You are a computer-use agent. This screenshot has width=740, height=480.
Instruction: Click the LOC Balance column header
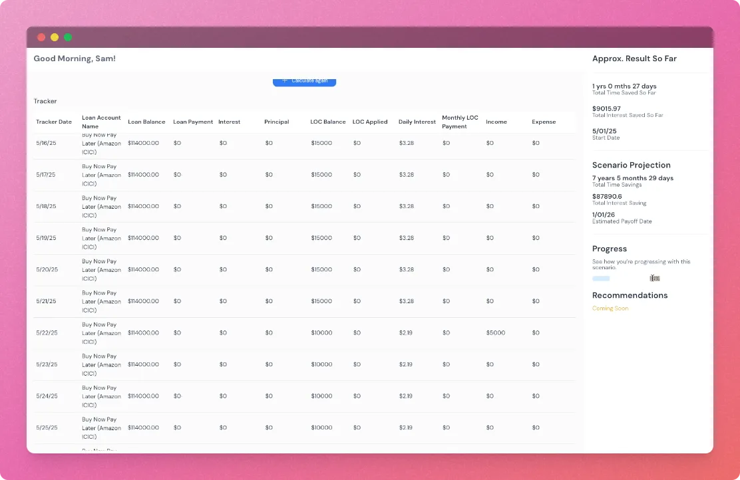pos(327,122)
